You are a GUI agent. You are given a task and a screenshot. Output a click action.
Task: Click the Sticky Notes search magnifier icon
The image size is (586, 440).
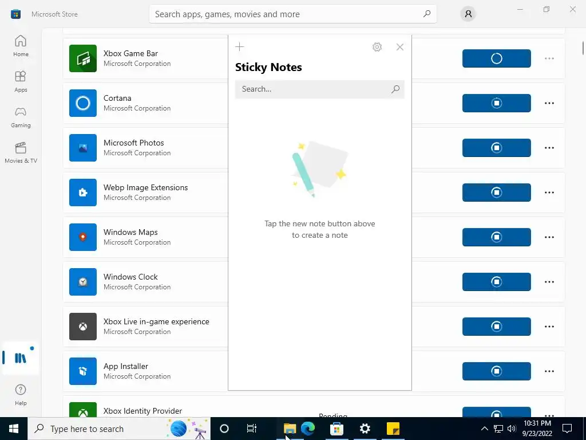pyautogui.click(x=395, y=89)
